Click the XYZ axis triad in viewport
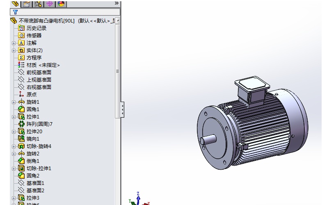This screenshot has width=336, height=205. [139, 199]
